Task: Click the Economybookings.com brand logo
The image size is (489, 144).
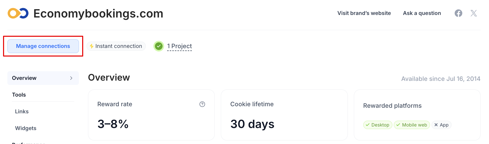Action: pos(18,13)
